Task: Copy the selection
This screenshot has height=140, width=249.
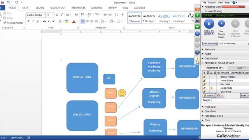Action: pos(8,18)
